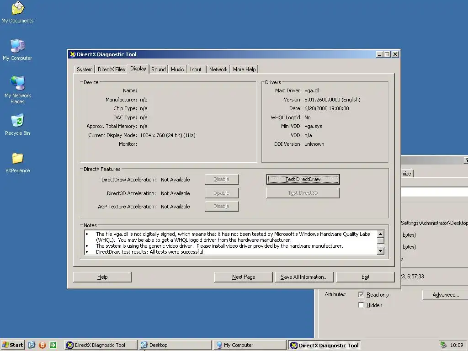This screenshot has height=351, width=468.
Task: Open the More Help tab
Action: click(244, 69)
